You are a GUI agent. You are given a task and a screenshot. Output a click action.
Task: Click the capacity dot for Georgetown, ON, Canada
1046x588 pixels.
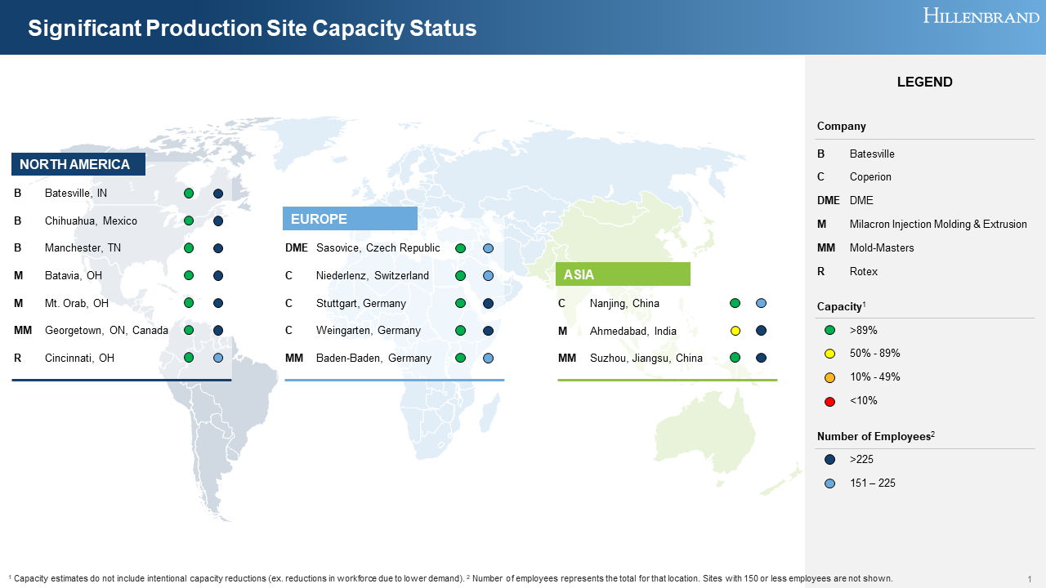(x=189, y=331)
